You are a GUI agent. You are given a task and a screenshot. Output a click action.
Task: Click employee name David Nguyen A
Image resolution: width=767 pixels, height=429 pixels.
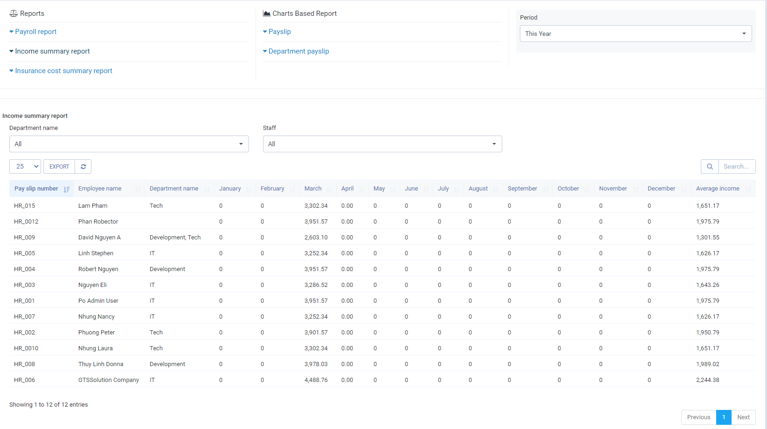[x=99, y=237]
